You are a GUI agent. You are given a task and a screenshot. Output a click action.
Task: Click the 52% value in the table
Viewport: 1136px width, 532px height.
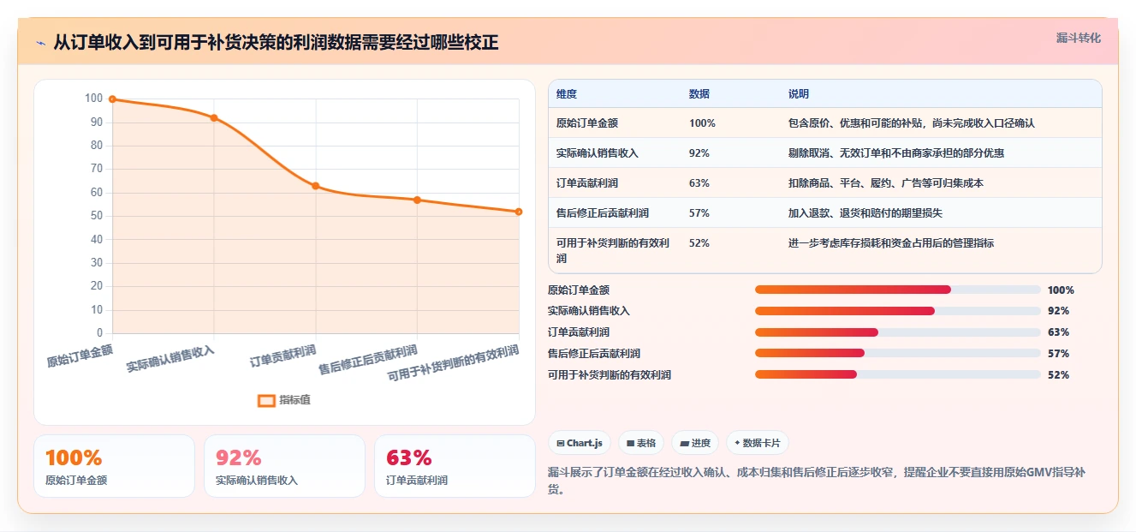coord(699,243)
